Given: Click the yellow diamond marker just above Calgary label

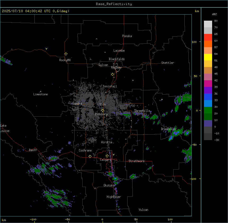Looking at the screenshot, I should pos(107,156).
